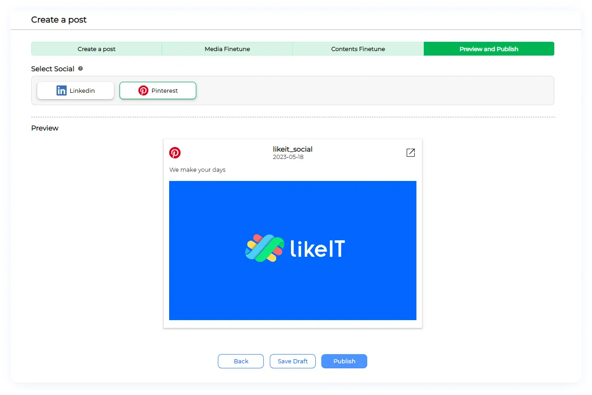Open the post preview in a new window
592x395 pixels.
pyautogui.click(x=410, y=152)
